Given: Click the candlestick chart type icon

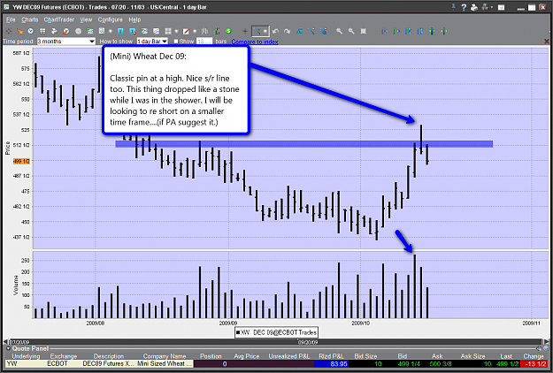Looking at the screenshot, I should [x=218, y=31].
